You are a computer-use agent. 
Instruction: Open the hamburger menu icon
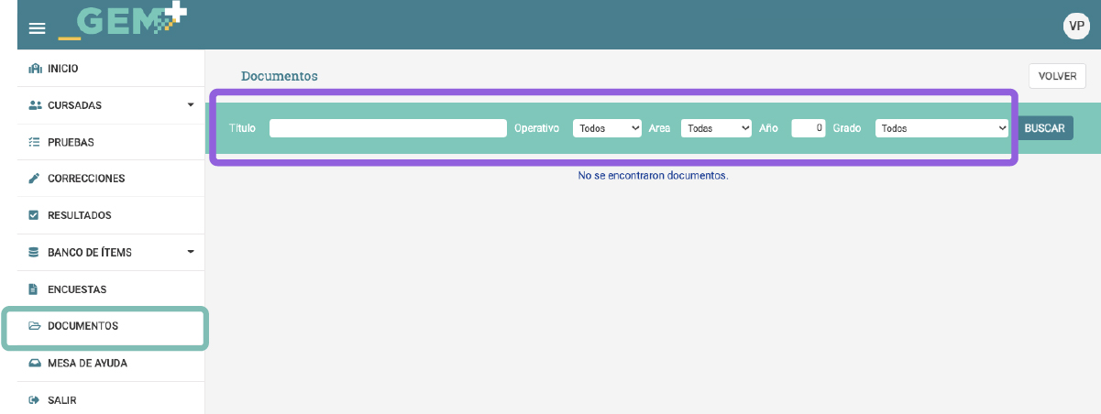37,28
